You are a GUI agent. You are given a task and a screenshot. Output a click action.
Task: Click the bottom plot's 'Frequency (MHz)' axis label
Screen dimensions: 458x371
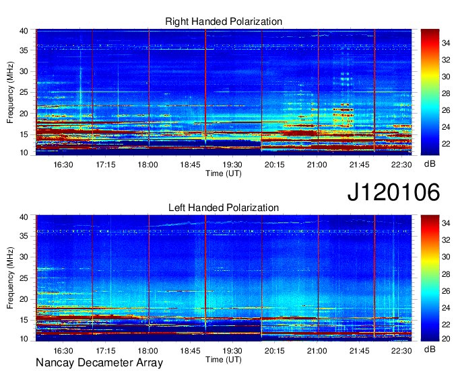pyautogui.click(x=10, y=278)
